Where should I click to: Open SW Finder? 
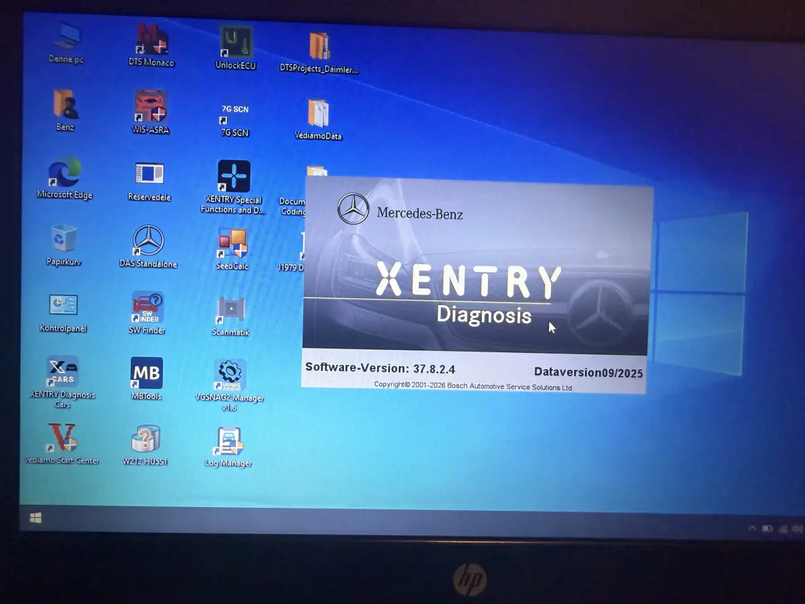tap(147, 307)
